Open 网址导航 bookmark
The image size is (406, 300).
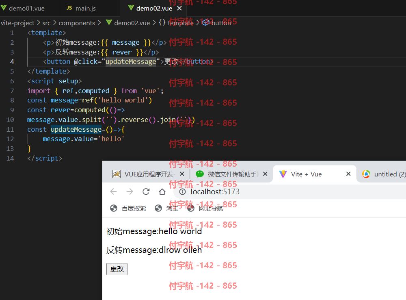point(205,208)
